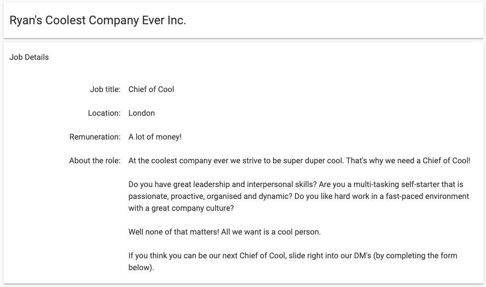
Task: Click the final word "below)."
Action: [x=141, y=268]
